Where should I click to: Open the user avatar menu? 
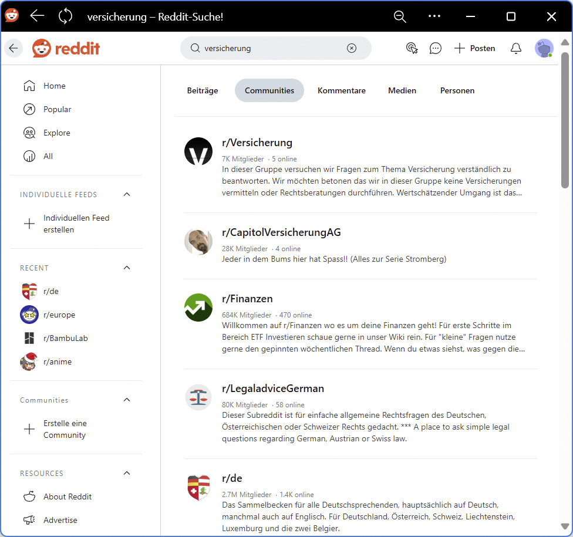[544, 48]
